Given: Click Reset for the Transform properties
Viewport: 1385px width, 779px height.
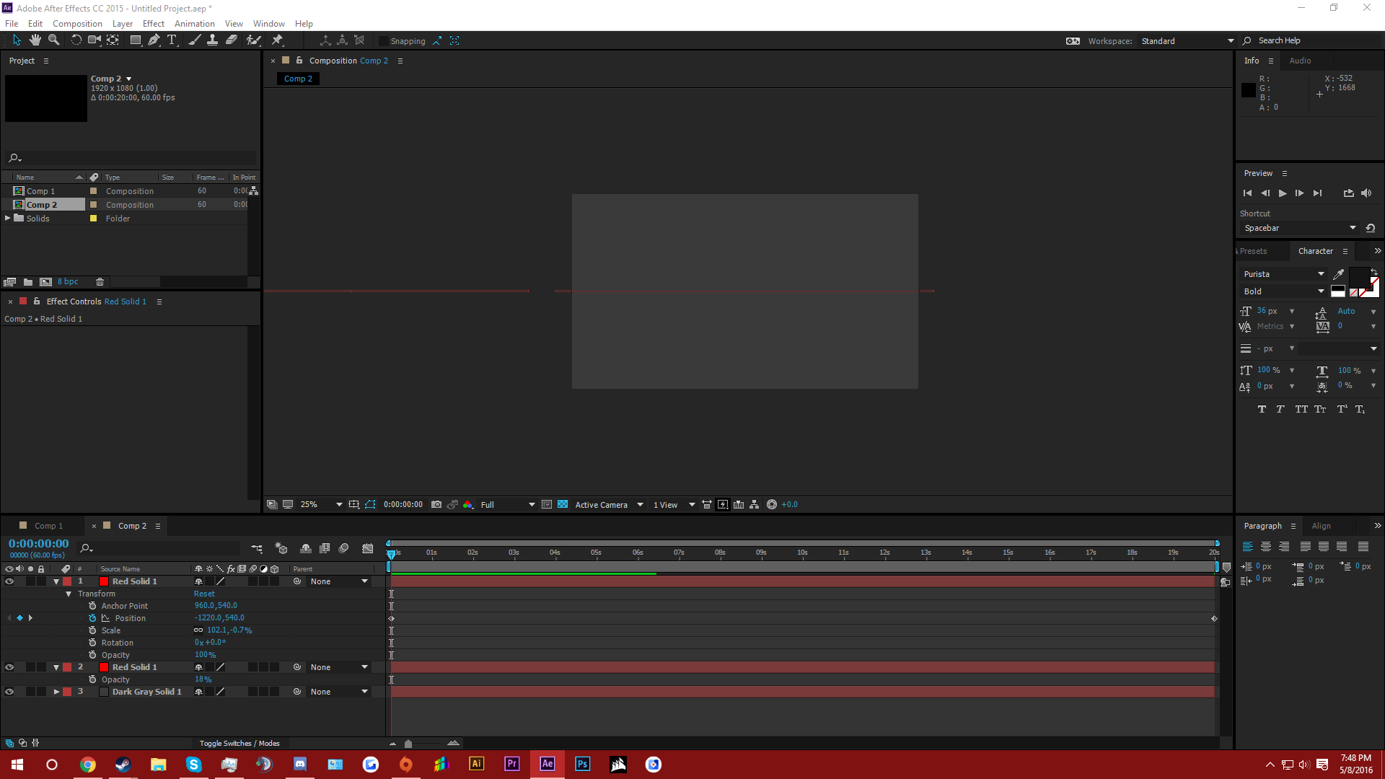Looking at the screenshot, I should 204,594.
